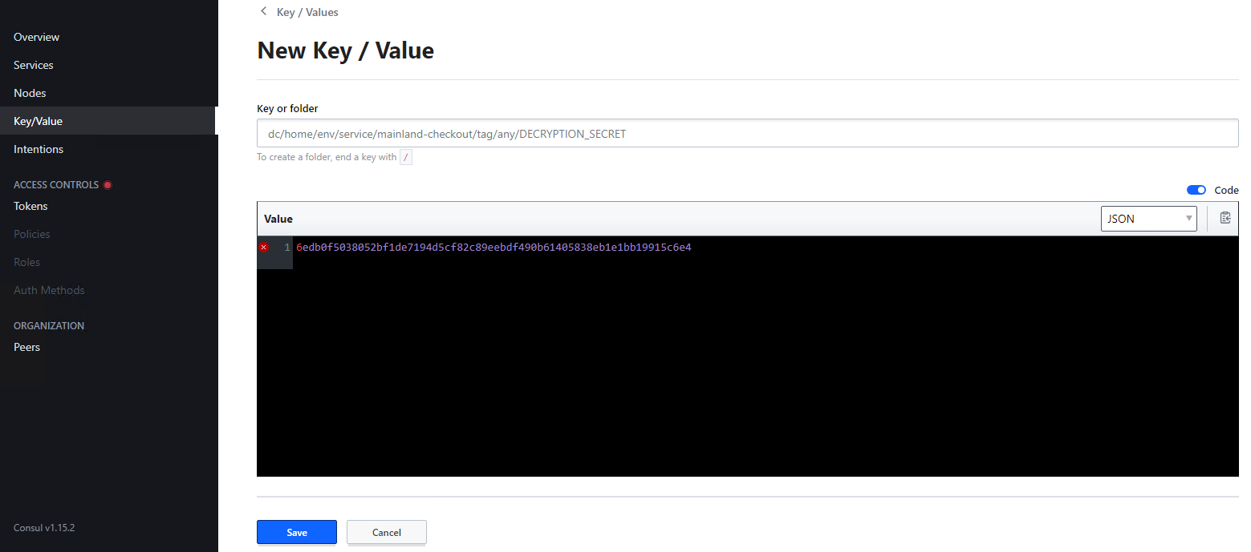The image size is (1251, 552).
Task: Open the Intentions page
Action: (38, 148)
